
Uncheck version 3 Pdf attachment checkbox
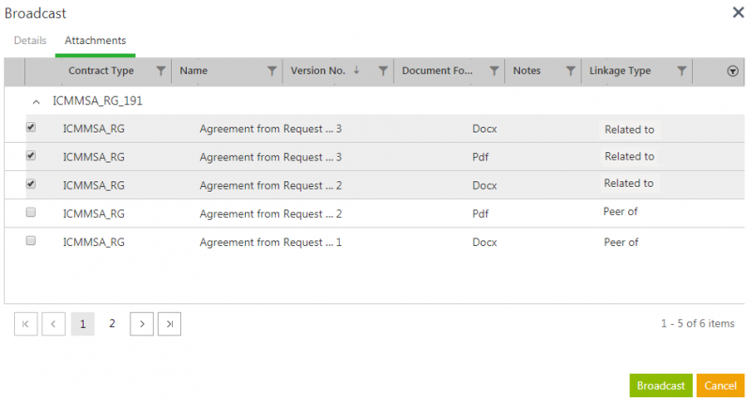point(31,156)
